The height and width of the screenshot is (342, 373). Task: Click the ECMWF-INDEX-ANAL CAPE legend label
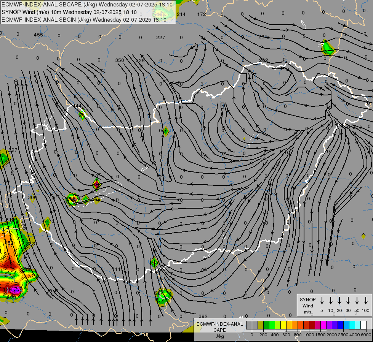(x=219, y=327)
